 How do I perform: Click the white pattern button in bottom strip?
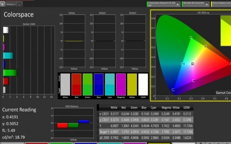[x=183, y=143]
